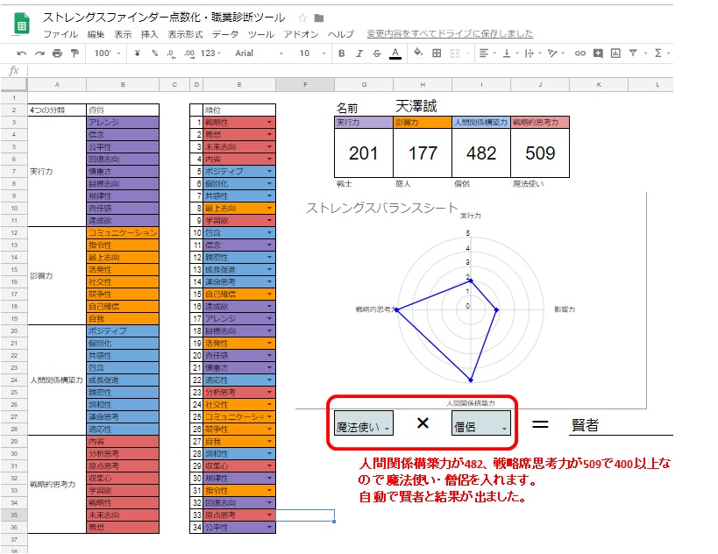Merge the selected cells

point(455,53)
